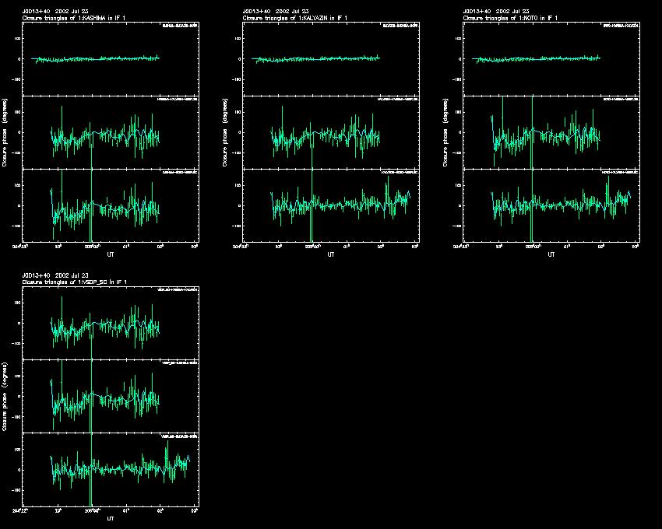662x529 pixels.
Task: Select the bottom closure panel of the NOTO plot
Action: coord(551,205)
